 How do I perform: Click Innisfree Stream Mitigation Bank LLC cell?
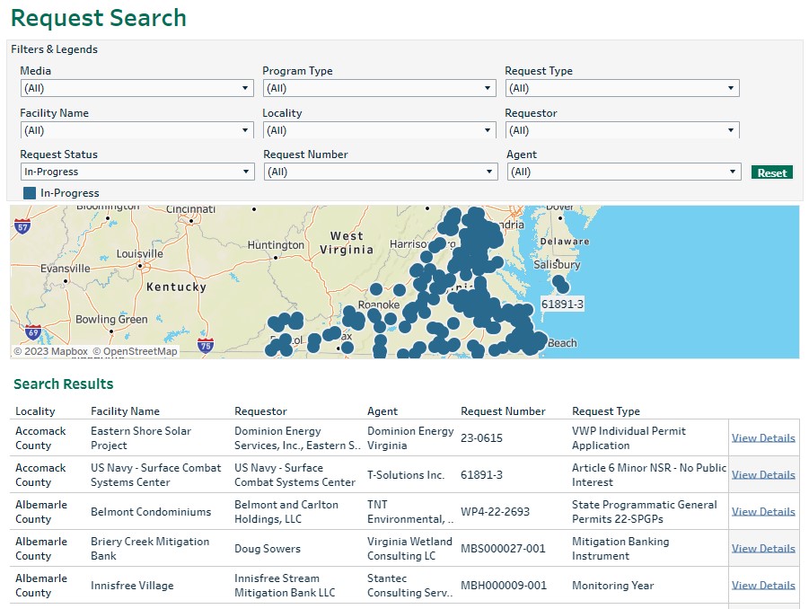(x=285, y=586)
